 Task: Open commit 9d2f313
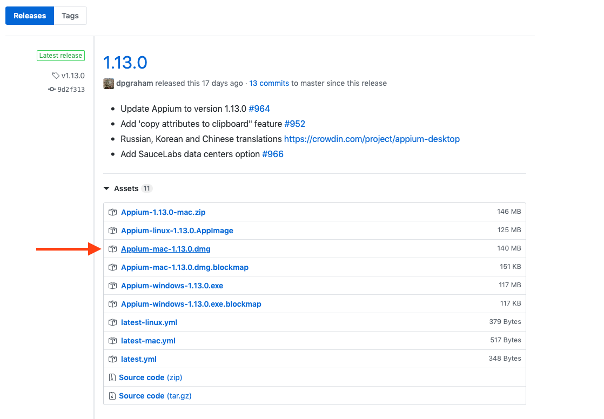(x=71, y=89)
